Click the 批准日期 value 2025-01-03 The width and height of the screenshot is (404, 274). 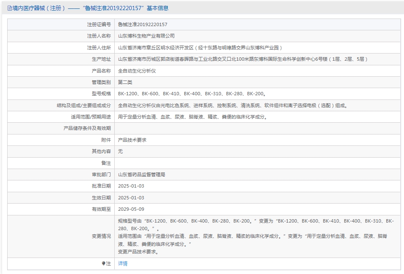click(x=131, y=186)
